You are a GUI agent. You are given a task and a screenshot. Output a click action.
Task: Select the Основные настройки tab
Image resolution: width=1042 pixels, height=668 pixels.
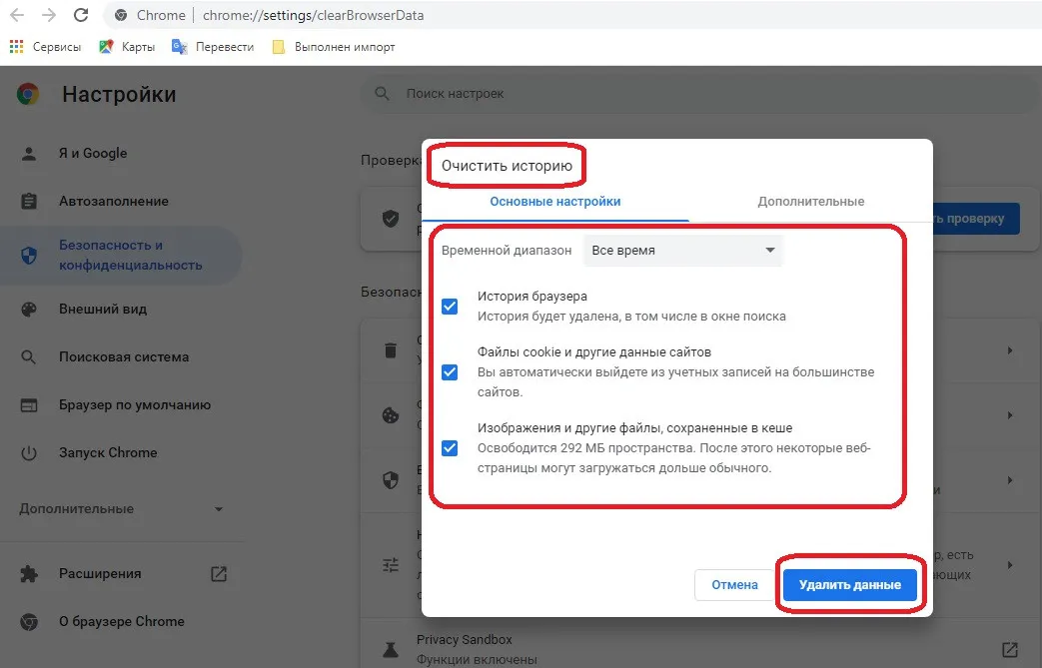tap(554, 202)
